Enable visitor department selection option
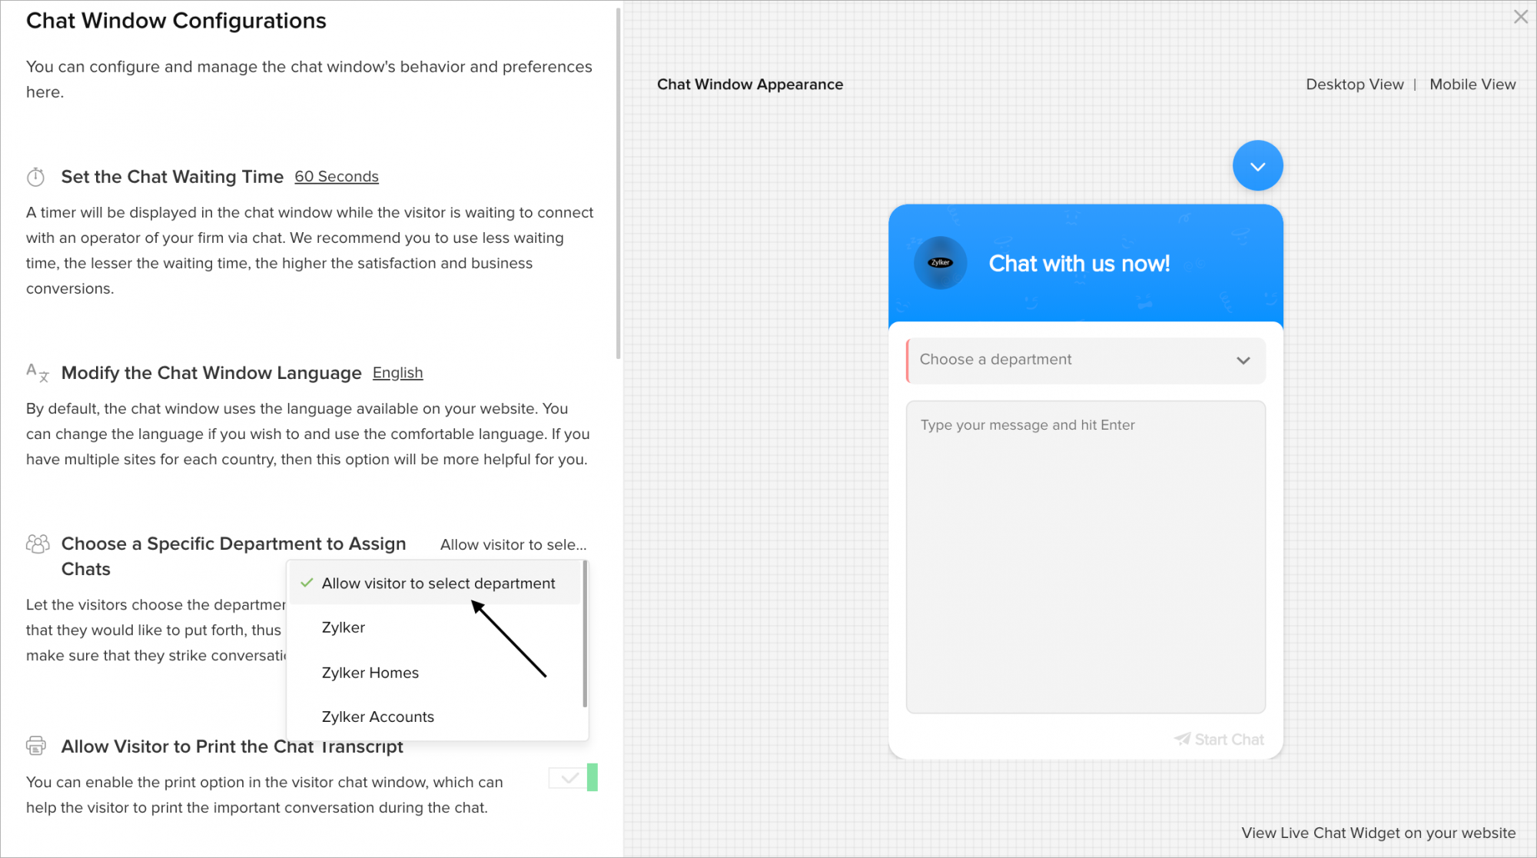Image resolution: width=1537 pixels, height=858 pixels. (x=438, y=582)
